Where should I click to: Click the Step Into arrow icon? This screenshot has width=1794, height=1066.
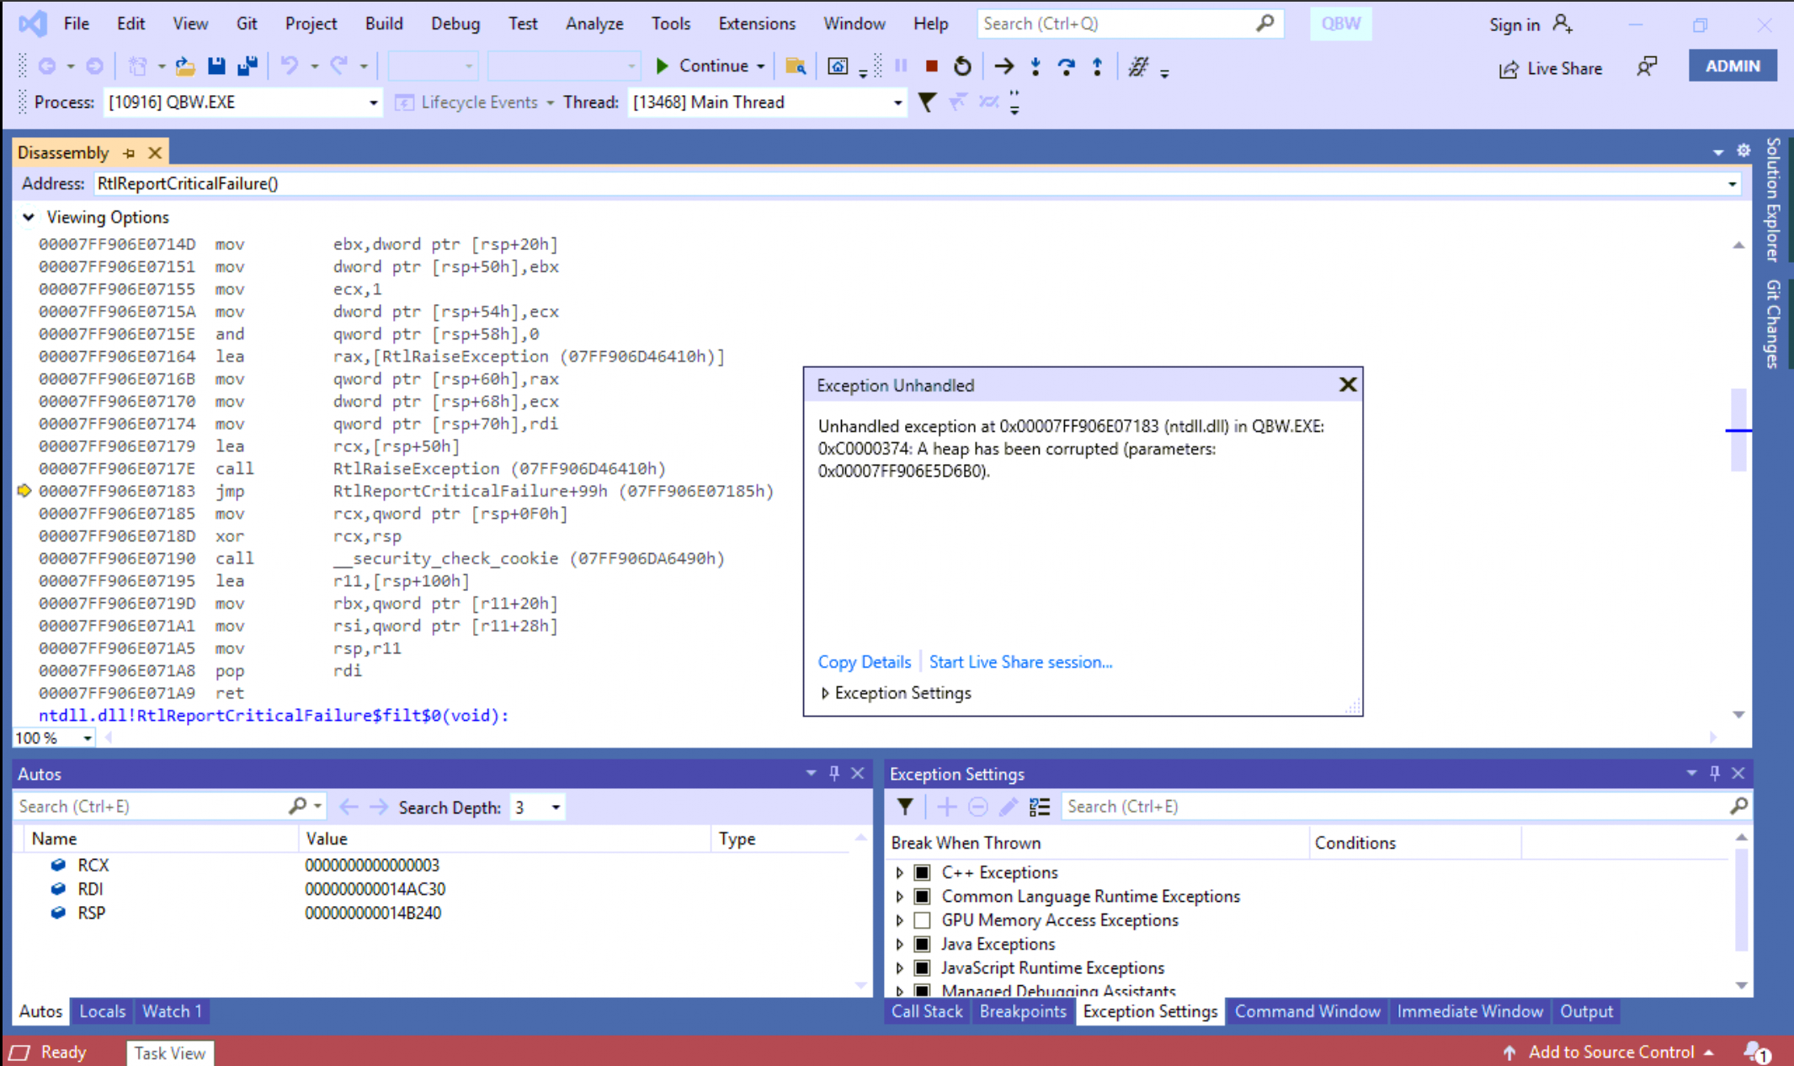1035,66
